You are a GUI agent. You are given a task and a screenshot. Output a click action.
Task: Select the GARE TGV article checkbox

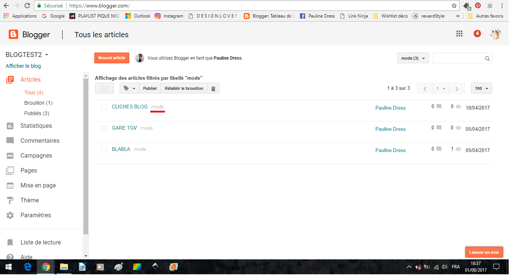104,129
